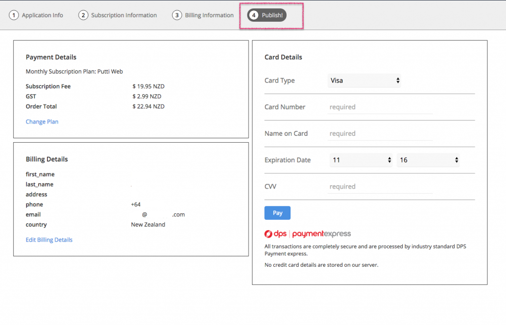The height and width of the screenshot is (325, 506).
Task: Expand the expiration year dropdown
Action: coord(428,160)
